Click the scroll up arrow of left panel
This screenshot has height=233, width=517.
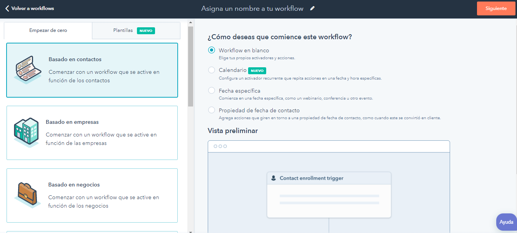pos(190,22)
